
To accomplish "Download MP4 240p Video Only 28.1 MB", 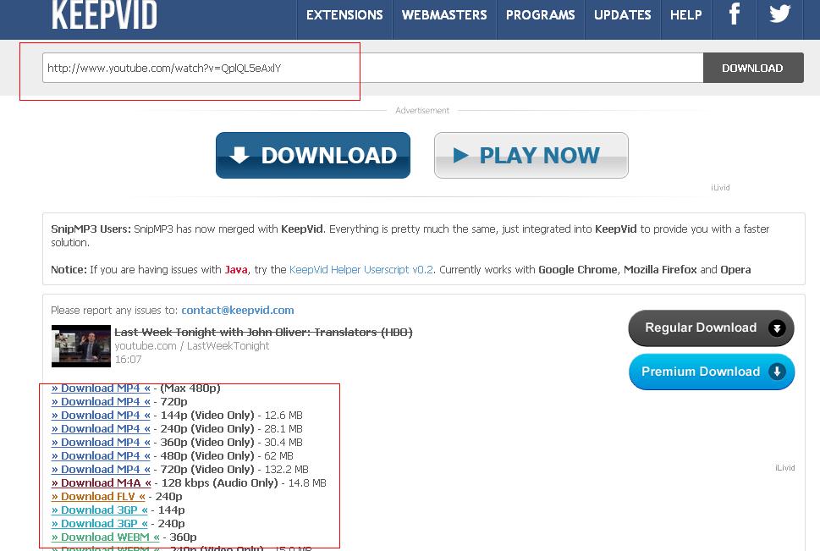I will click(x=101, y=429).
